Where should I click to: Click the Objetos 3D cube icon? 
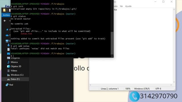click(x=9, y=66)
